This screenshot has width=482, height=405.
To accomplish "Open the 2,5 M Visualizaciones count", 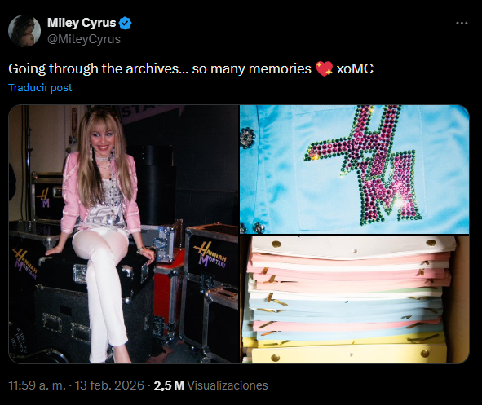I will [210, 385].
